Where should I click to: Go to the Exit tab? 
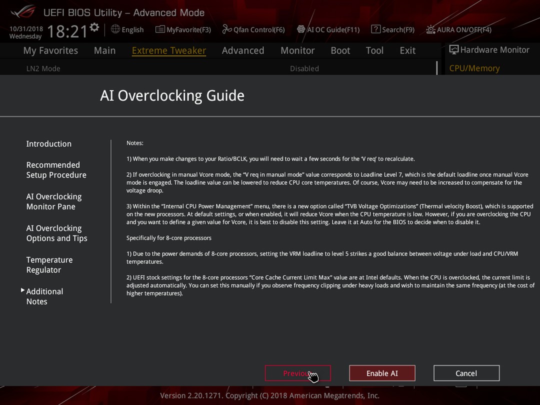coord(407,50)
